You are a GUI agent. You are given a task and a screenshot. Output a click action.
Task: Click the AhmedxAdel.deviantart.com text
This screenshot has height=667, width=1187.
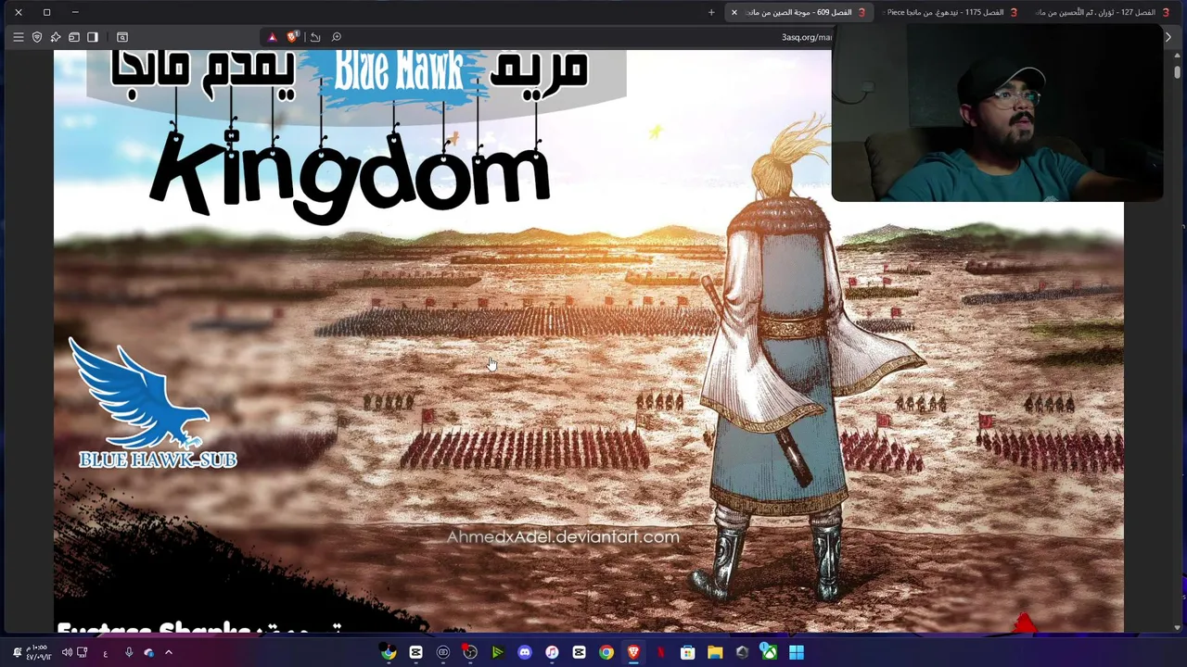563,536
